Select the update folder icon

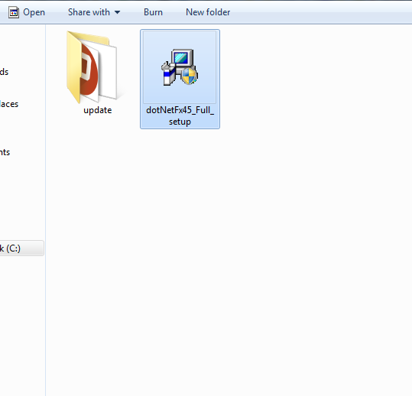click(92, 67)
